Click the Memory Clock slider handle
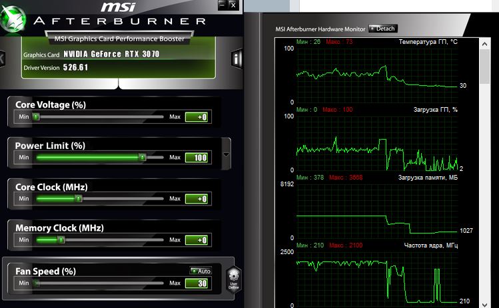 (61, 239)
